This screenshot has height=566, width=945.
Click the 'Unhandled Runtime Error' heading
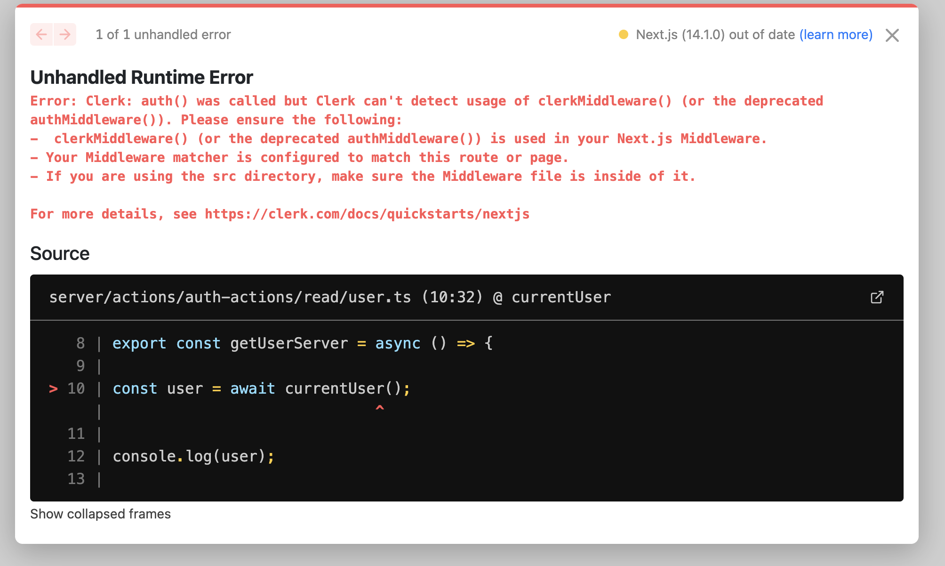coord(141,77)
